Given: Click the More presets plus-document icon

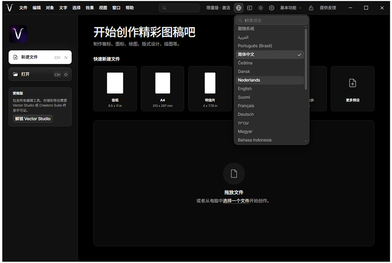Looking at the screenshot, I should click(352, 83).
